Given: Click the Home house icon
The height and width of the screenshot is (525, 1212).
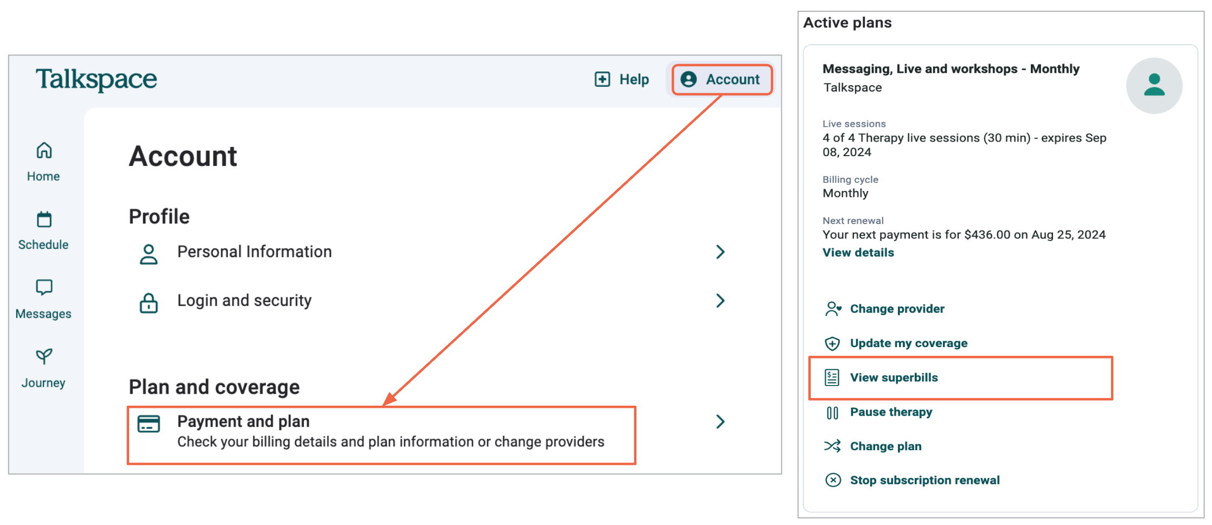Looking at the screenshot, I should [x=44, y=150].
